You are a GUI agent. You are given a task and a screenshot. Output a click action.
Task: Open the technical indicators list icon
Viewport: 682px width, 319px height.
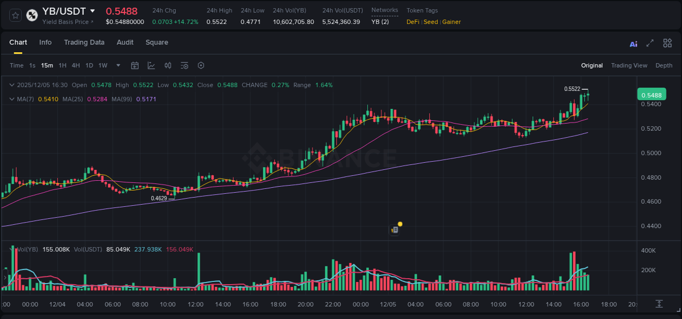tap(184, 65)
